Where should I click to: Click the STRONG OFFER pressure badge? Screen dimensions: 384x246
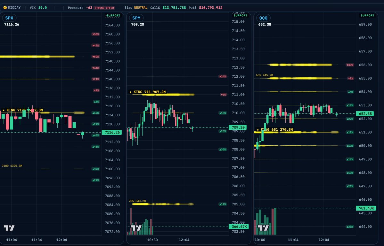(x=104, y=8)
